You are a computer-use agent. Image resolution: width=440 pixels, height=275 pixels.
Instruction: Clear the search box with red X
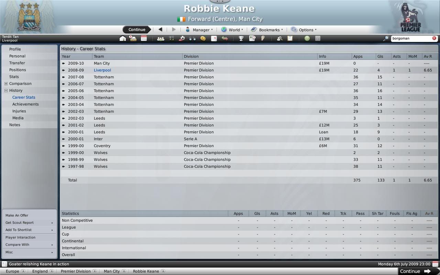(434, 38)
